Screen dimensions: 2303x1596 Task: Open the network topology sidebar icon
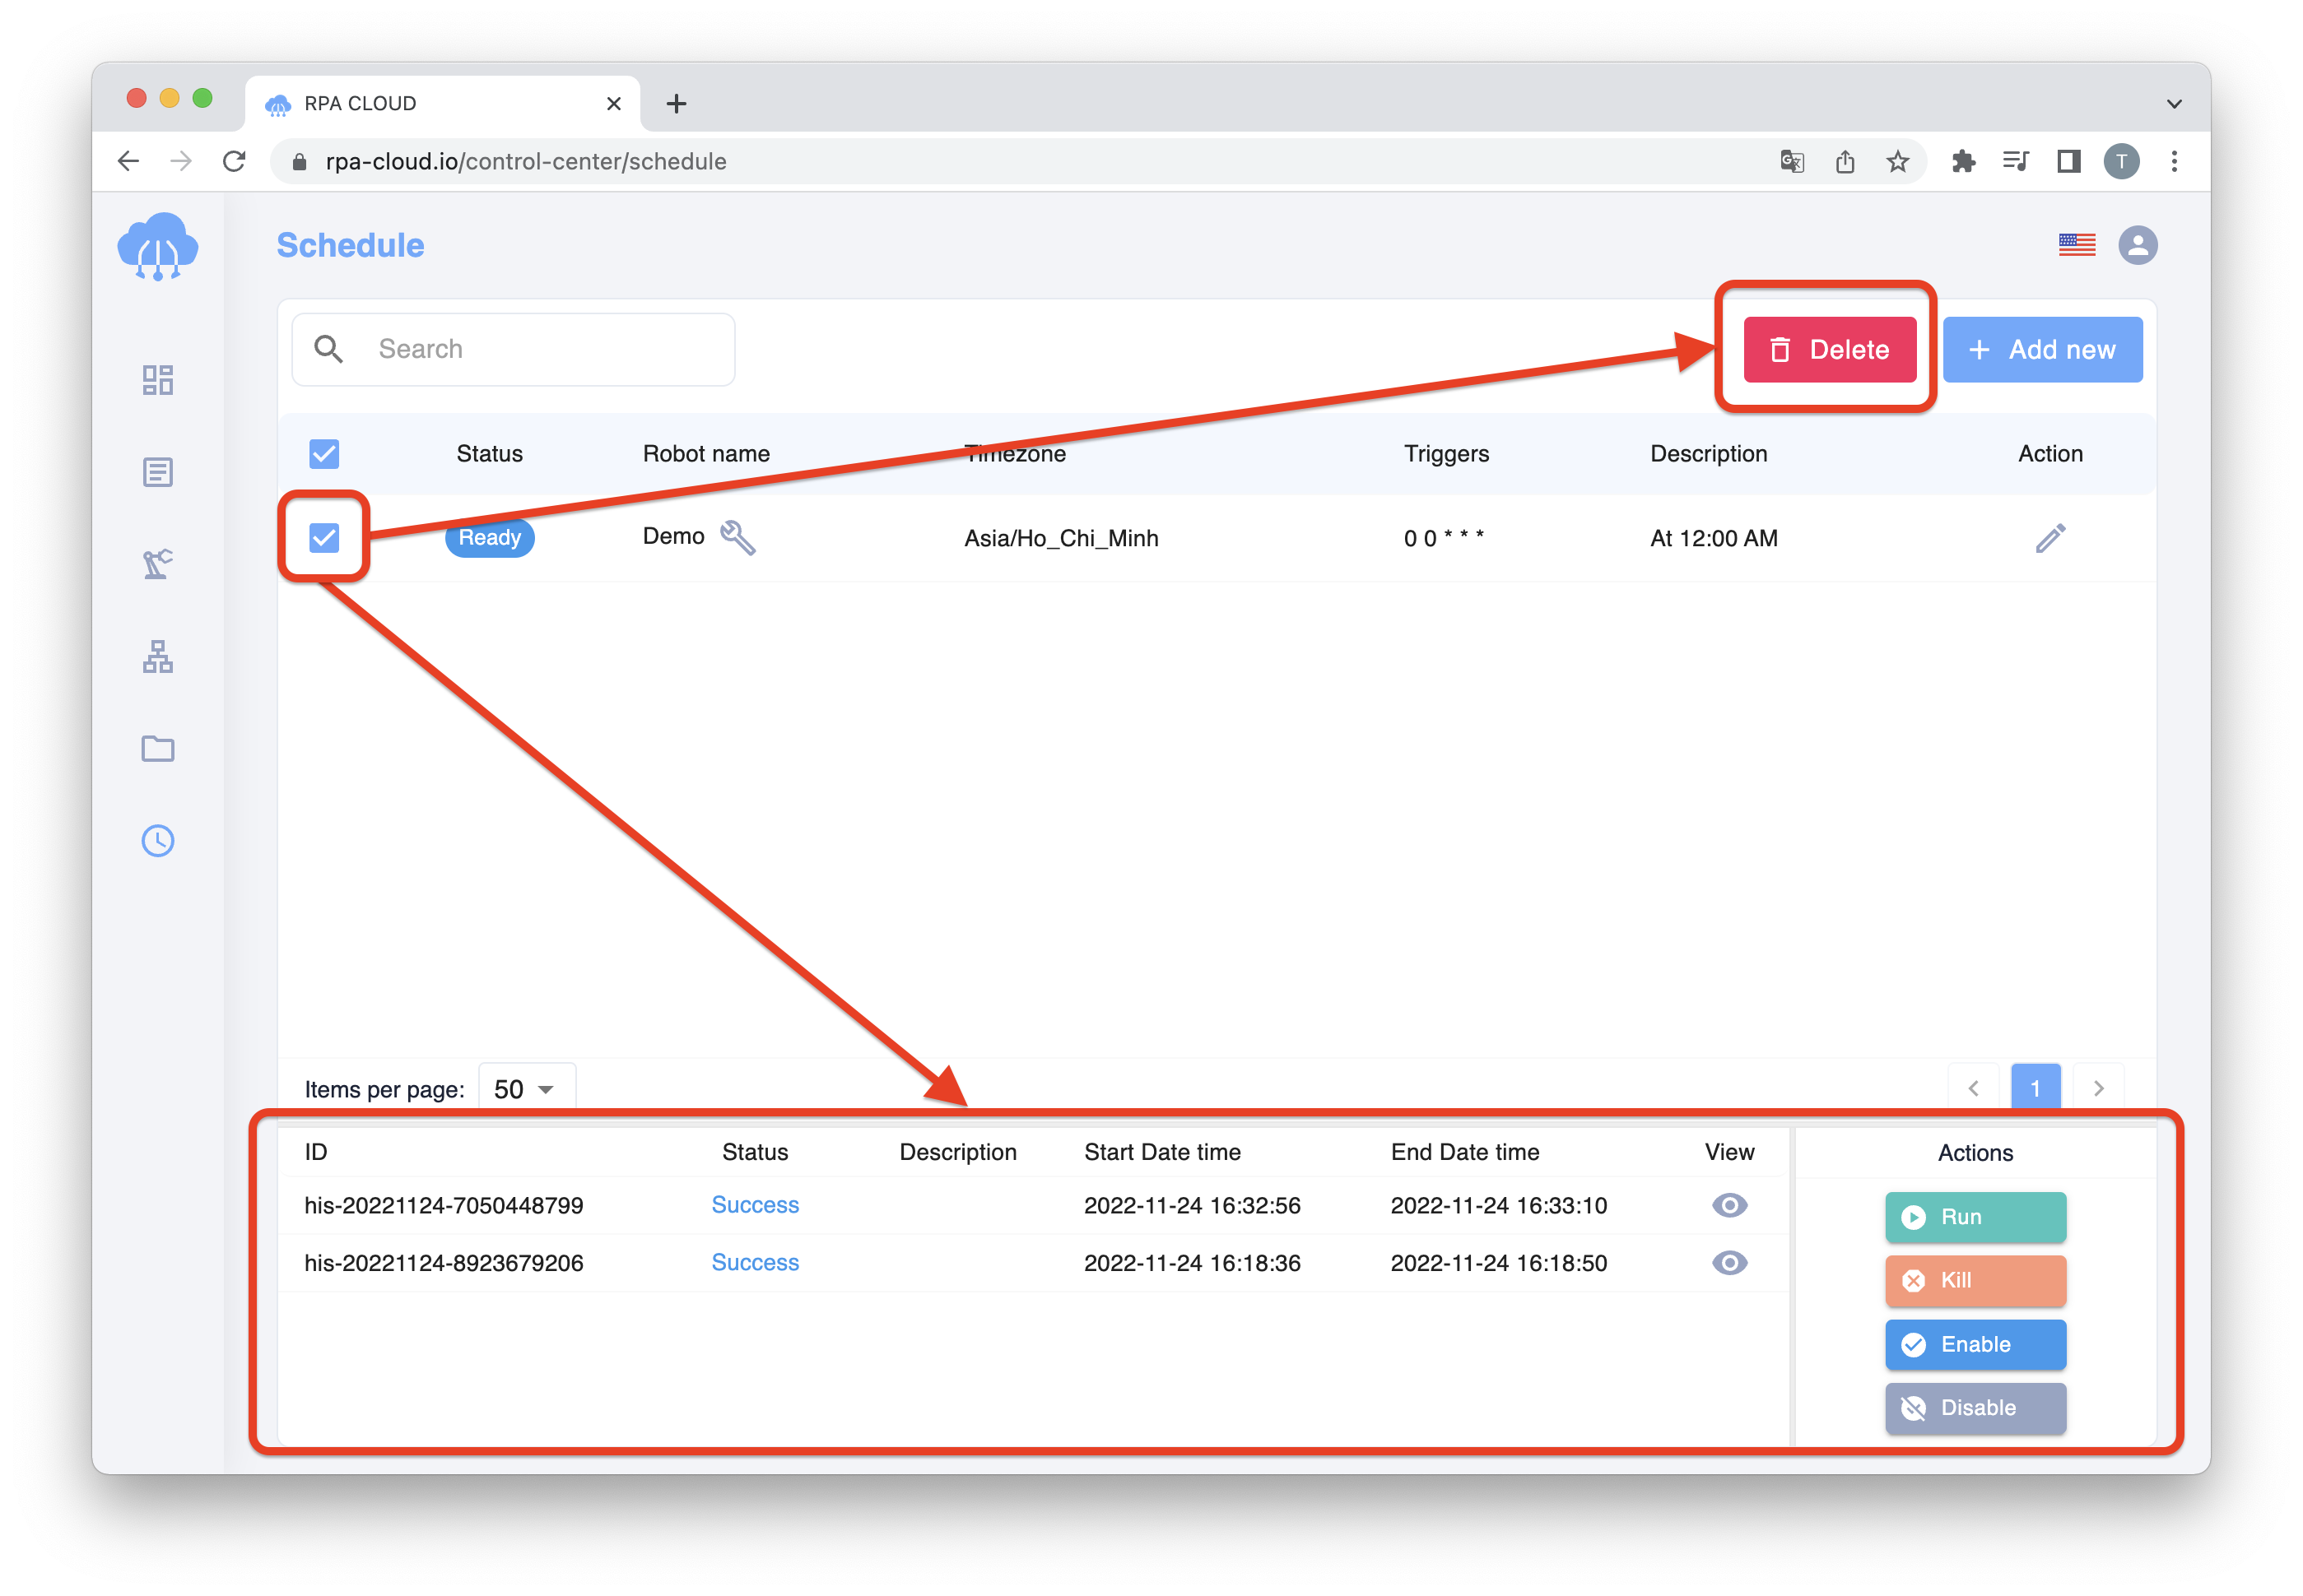(x=159, y=660)
